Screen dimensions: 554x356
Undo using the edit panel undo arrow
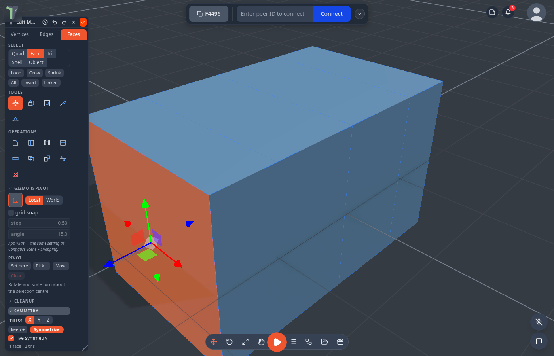pyautogui.click(x=55, y=22)
